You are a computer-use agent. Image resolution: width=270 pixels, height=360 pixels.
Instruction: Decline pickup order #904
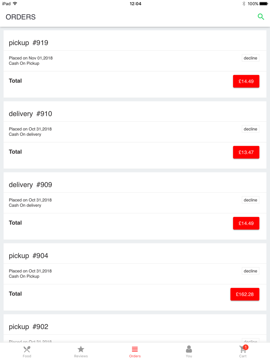tap(250, 271)
